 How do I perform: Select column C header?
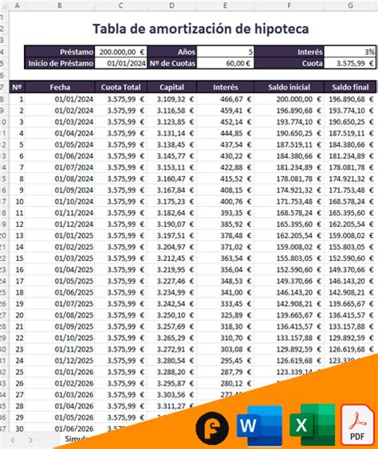tap(120, 6)
